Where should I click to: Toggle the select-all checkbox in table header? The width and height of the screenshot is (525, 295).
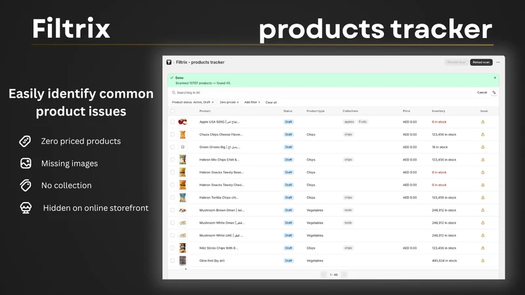click(173, 111)
